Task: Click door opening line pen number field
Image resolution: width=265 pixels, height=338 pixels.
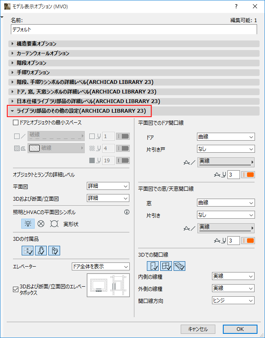Action: click(234, 174)
